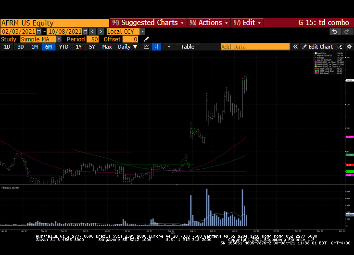Select the Max range tab

(107, 47)
